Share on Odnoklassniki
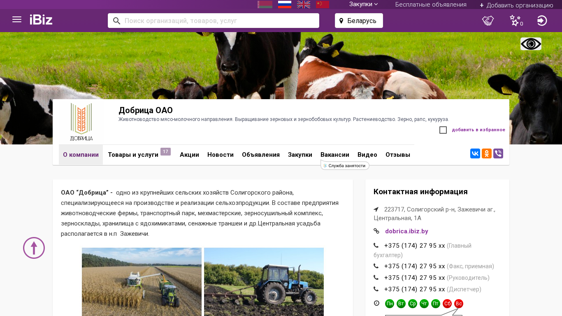This screenshot has width=562, height=316. pyautogui.click(x=487, y=153)
